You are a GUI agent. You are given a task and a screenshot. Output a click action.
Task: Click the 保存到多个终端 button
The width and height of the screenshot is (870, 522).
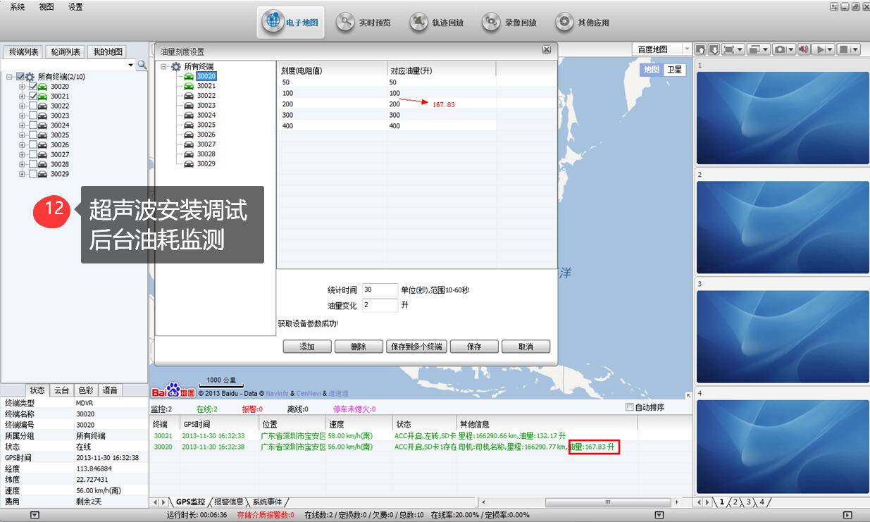[x=416, y=347]
